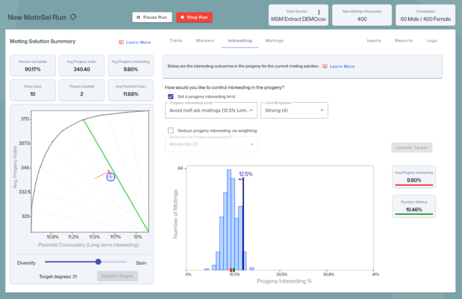Open the Emphasis On Progeny Inbreeding dropdown
Image resolution: width=462 pixels, height=299 pixels.
211,144
